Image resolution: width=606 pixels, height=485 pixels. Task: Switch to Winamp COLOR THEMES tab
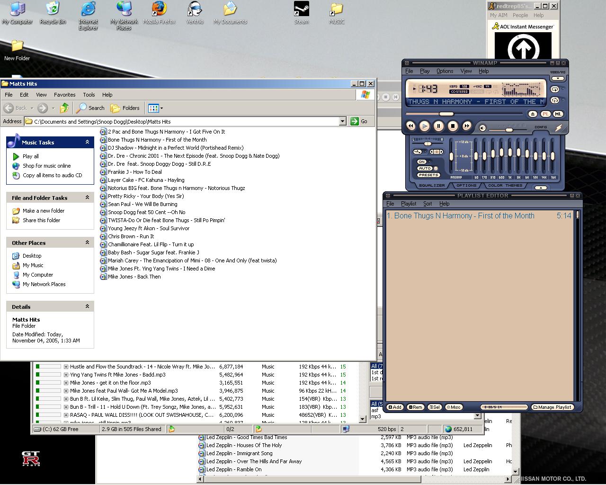505,185
